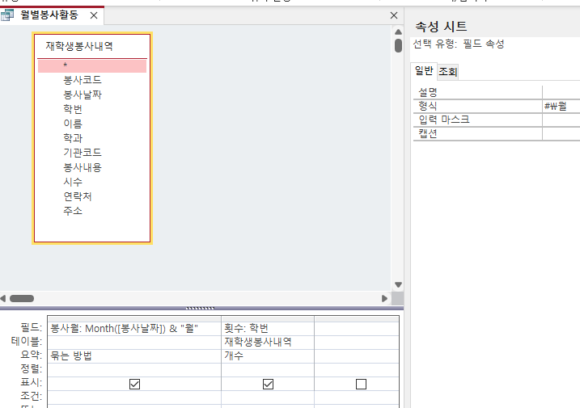The image size is (580, 408).
Task: Close the 월별봉사활동 query tab
Action: click(x=94, y=15)
